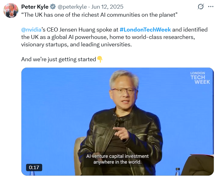This screenshot has height=179, width=220.
Task: Click the "visionary startups, and leading universities" line
Action: [x=76, y=45]
